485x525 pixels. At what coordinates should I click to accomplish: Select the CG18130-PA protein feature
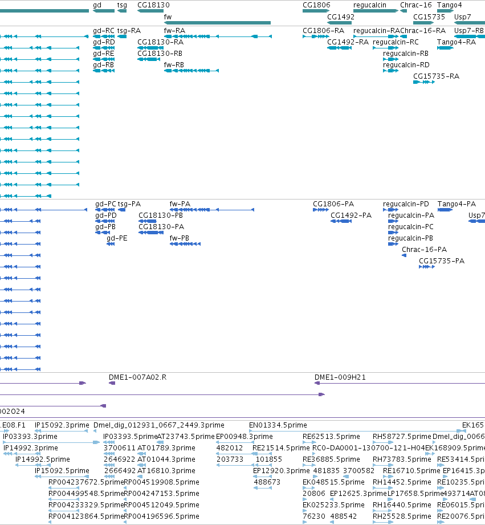[x=151, y=233]
